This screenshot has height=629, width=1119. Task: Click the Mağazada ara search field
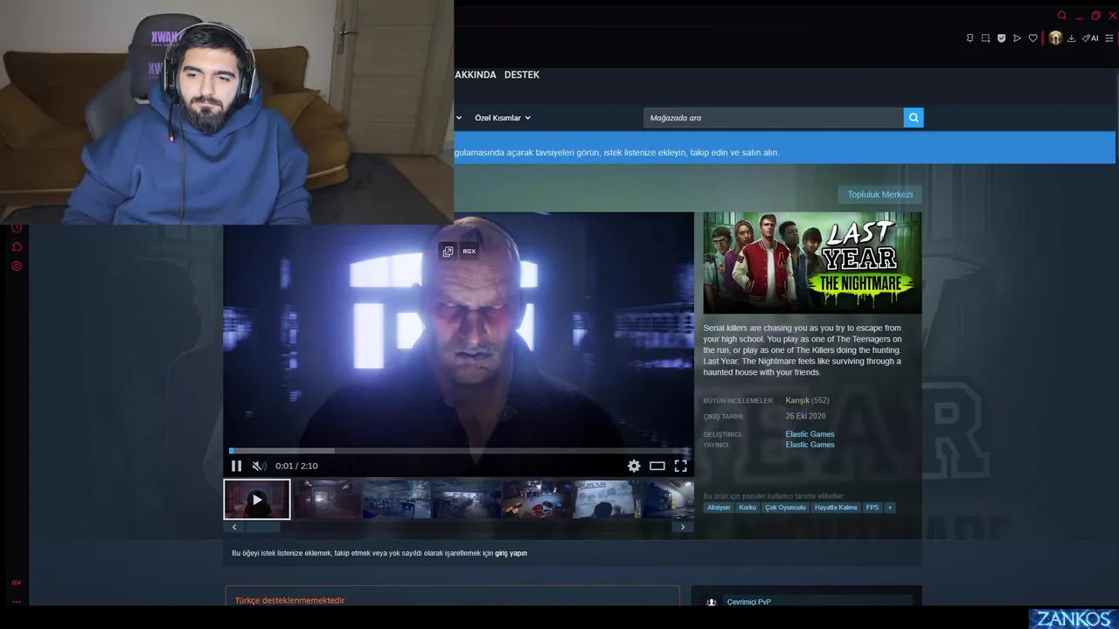click(x=774, y=118)
